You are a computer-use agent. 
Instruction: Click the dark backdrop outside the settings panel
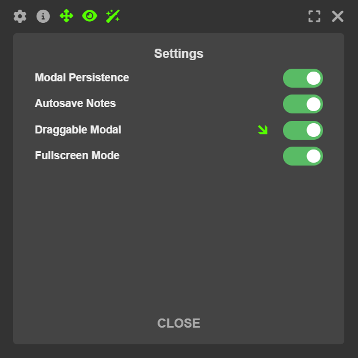pos(179,351)
